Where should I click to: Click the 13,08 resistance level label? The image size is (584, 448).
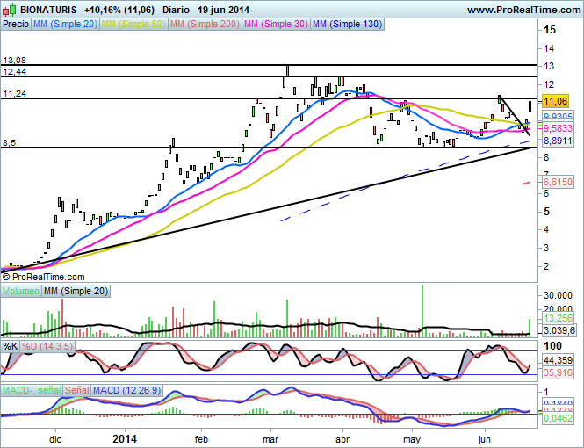pyautogui.click(x=14, y=60)
